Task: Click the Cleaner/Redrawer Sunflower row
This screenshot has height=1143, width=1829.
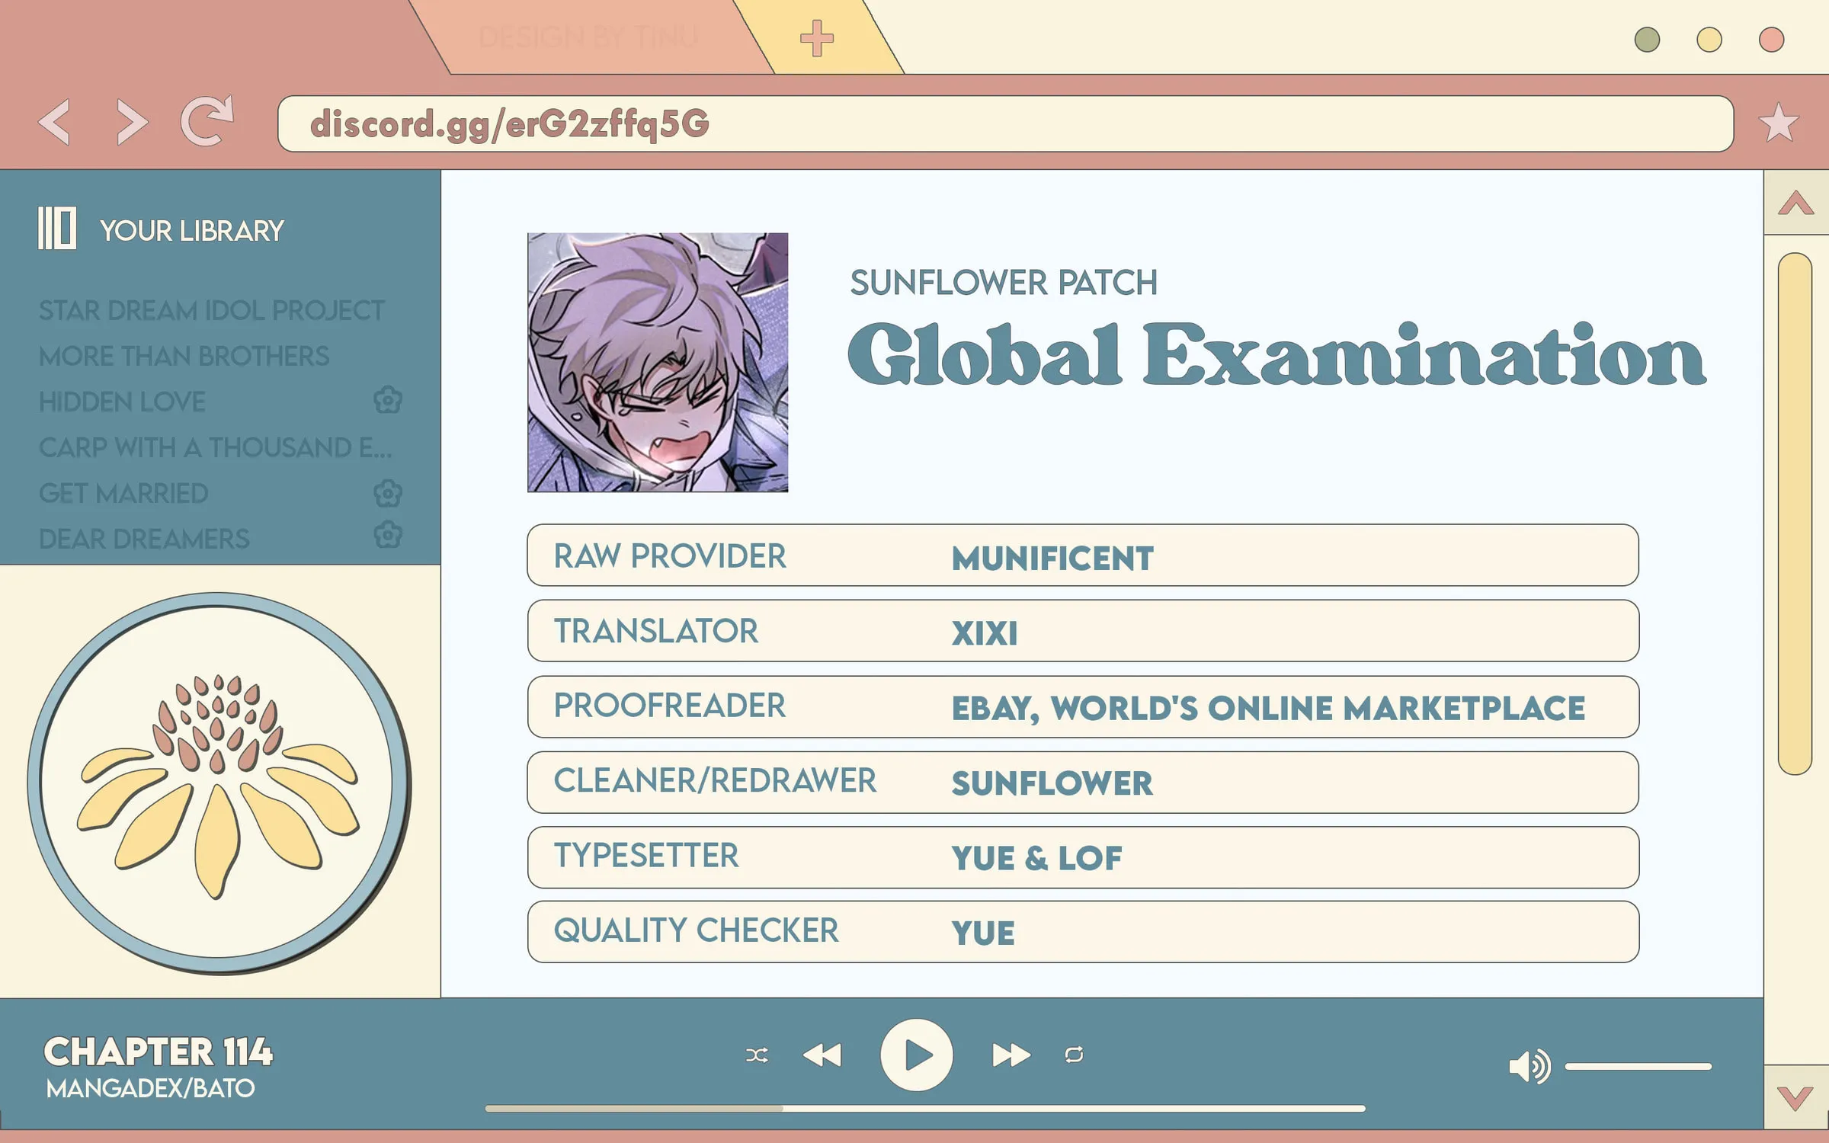Action: point(1083,782)
